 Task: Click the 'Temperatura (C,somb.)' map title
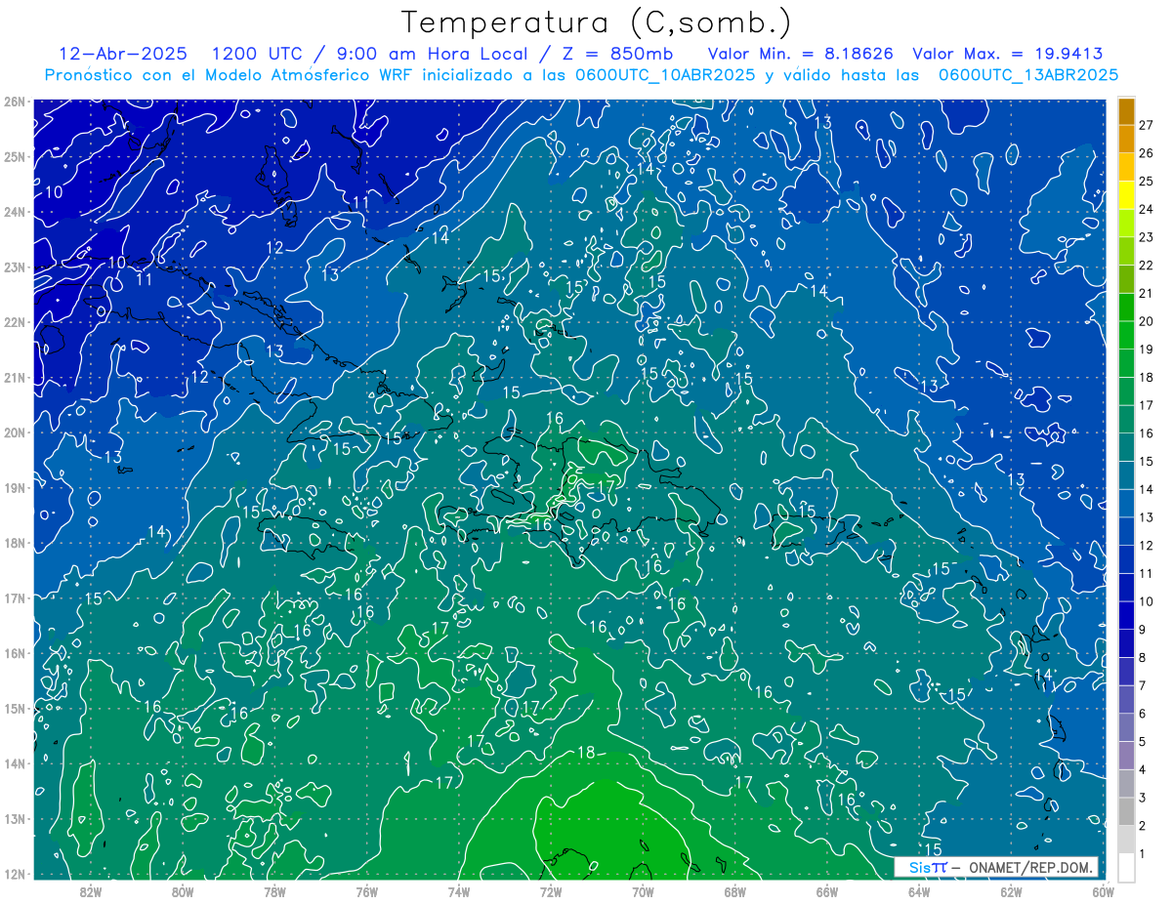coord(597,22)
